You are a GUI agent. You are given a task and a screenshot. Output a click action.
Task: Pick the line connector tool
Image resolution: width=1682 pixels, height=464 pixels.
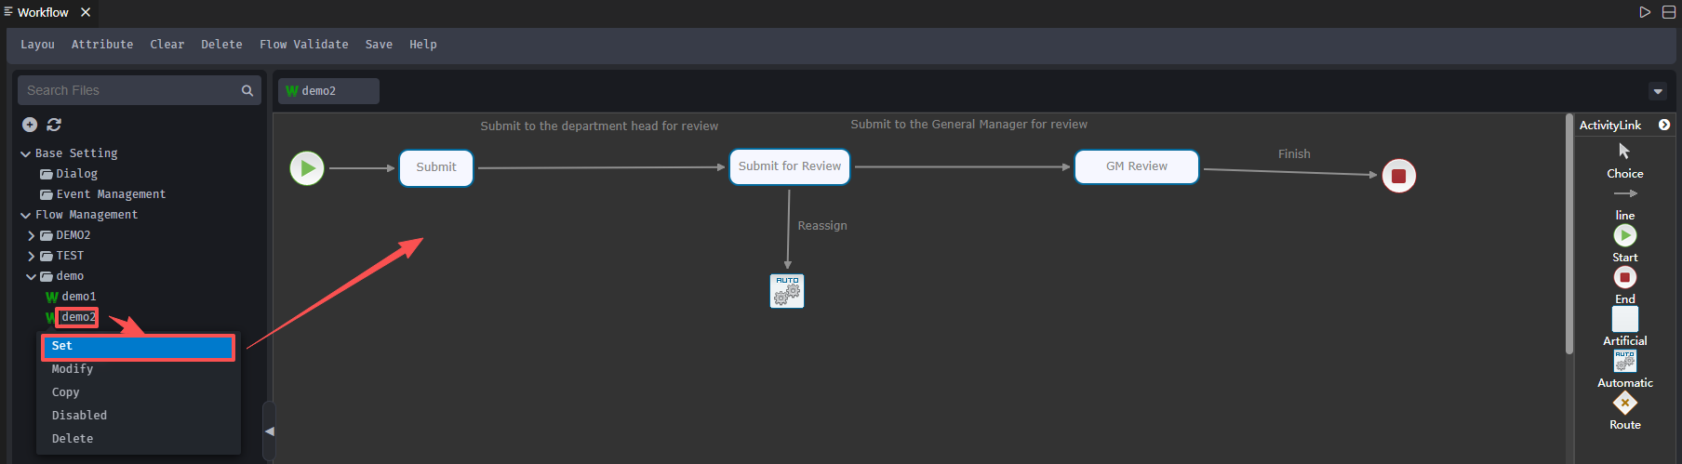tap(1624, 193)
